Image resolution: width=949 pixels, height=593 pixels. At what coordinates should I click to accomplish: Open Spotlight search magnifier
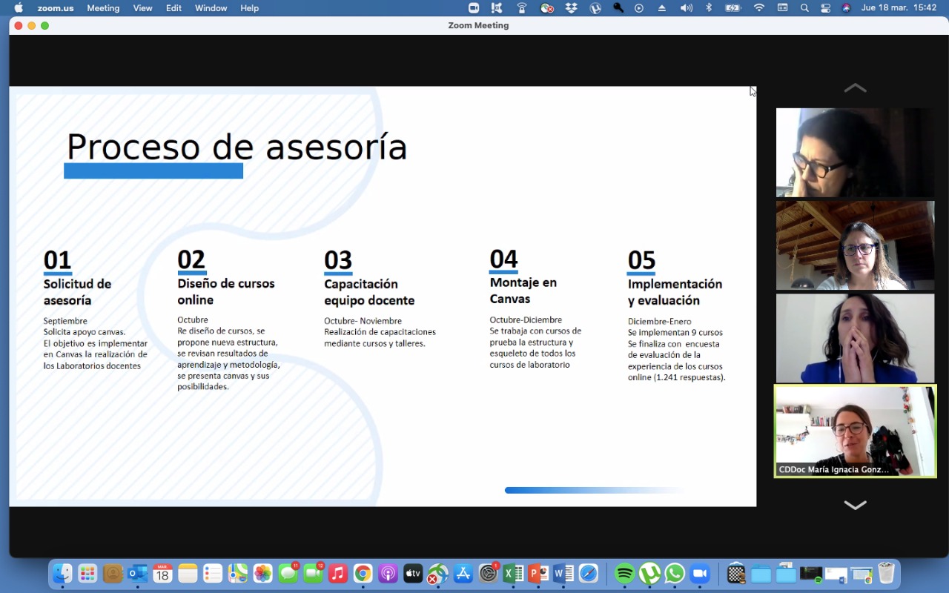(804, 8)
